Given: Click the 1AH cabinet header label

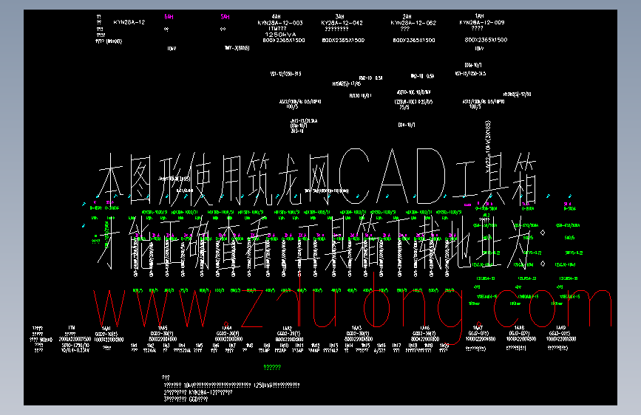Looking at the screenshot, I should (x=479, y=16).
